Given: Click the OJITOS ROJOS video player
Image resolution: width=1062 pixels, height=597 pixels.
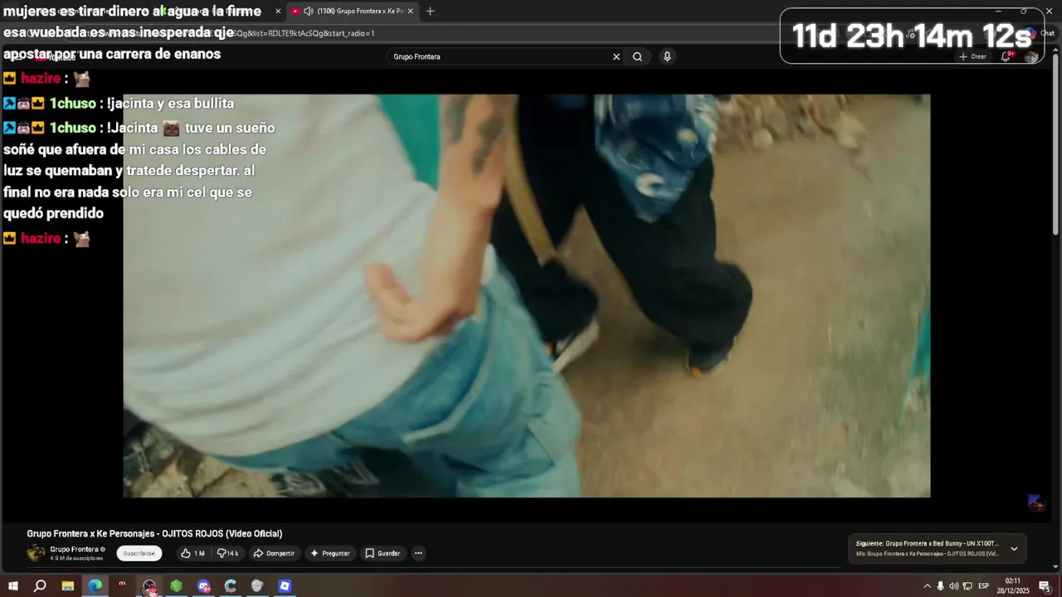Looking at the screenshot, I should point(527,295).
